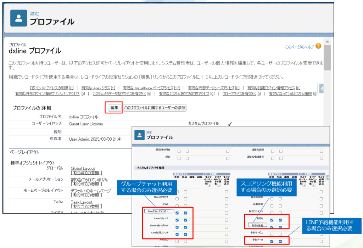Click このプロファイルに属するユーザーの参照 button
This screenshot has height=248, width=363.
(x=155, y=108)
